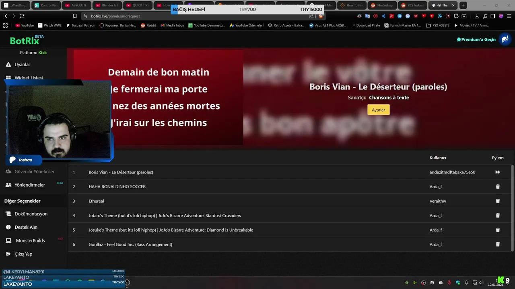Switch to the Blender Is browser tab

click(107, 5)
